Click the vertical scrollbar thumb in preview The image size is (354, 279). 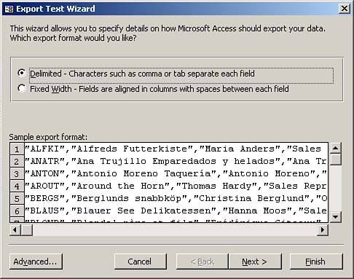(x=335, y=160)
